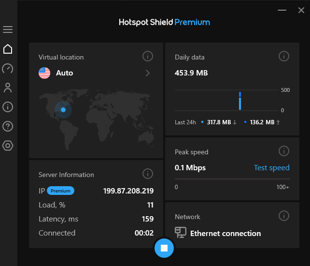Screen dimensions: 310x266
Task: Close the Hotspot Shield window
Action: 301,10
